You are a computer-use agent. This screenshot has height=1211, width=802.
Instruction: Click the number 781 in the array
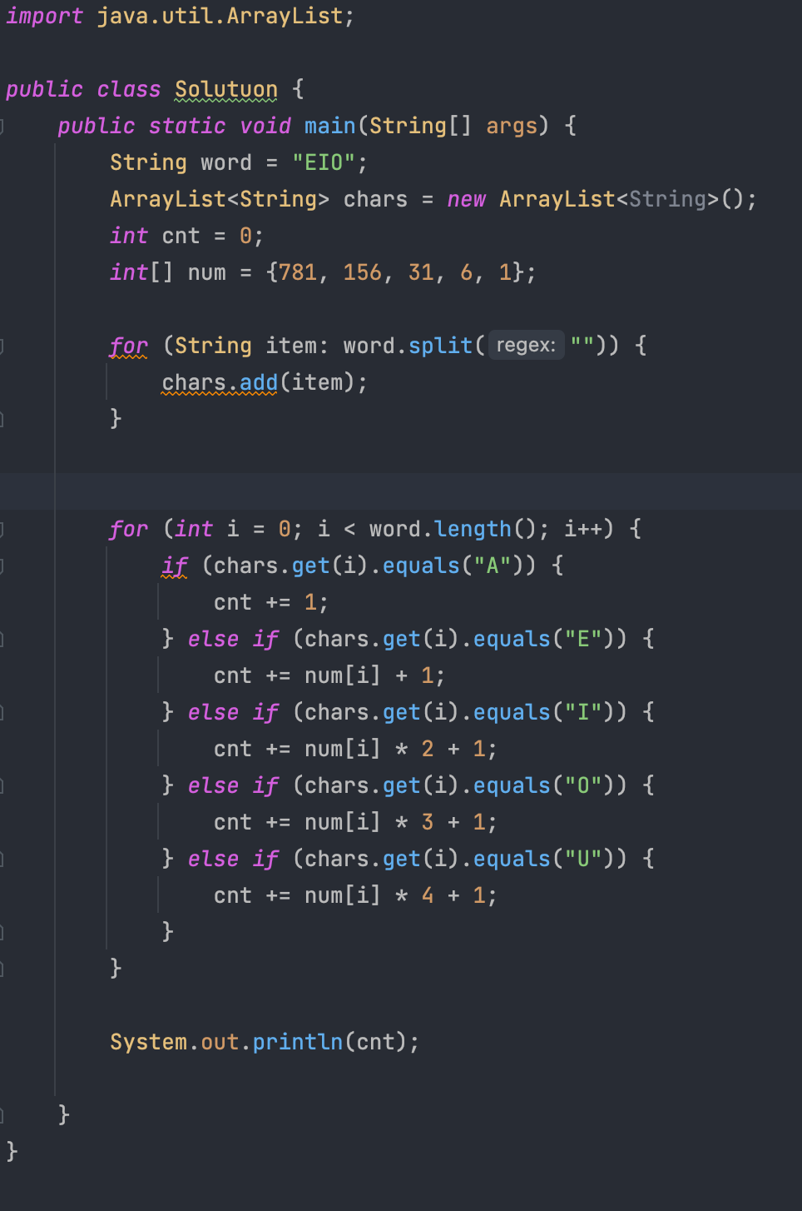coord(298,272)
